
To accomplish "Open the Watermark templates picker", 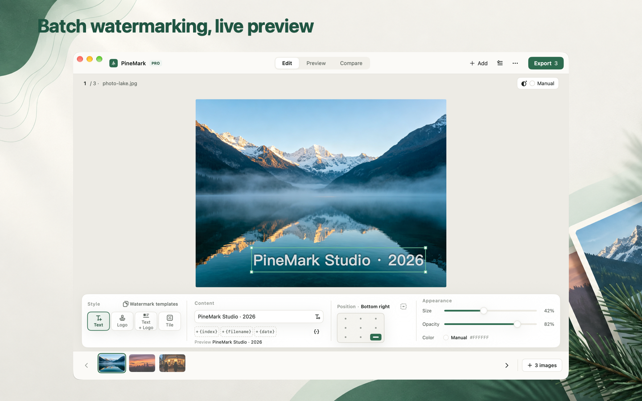I will point(150,304).
